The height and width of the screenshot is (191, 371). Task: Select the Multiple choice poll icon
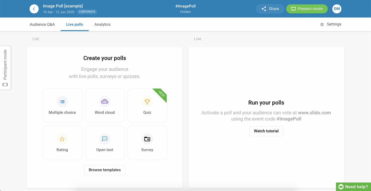point(62,102)
